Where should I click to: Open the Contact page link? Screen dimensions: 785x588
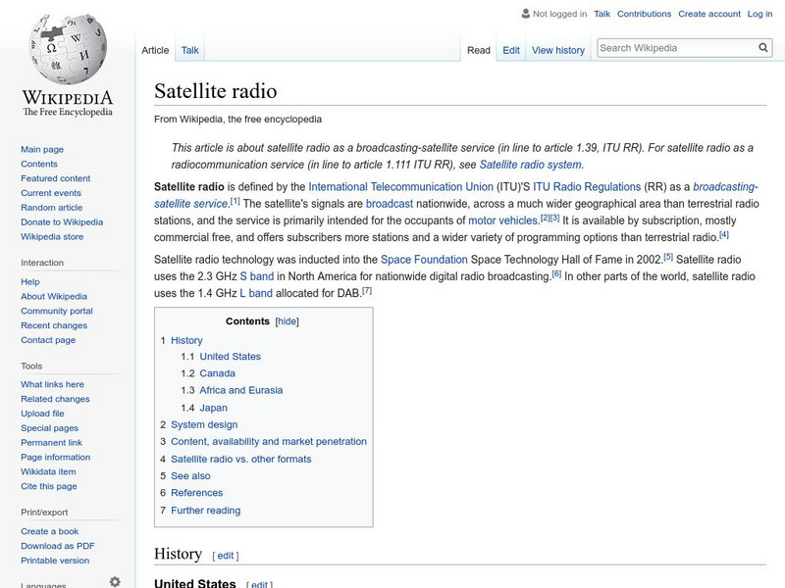coord(48,339)
